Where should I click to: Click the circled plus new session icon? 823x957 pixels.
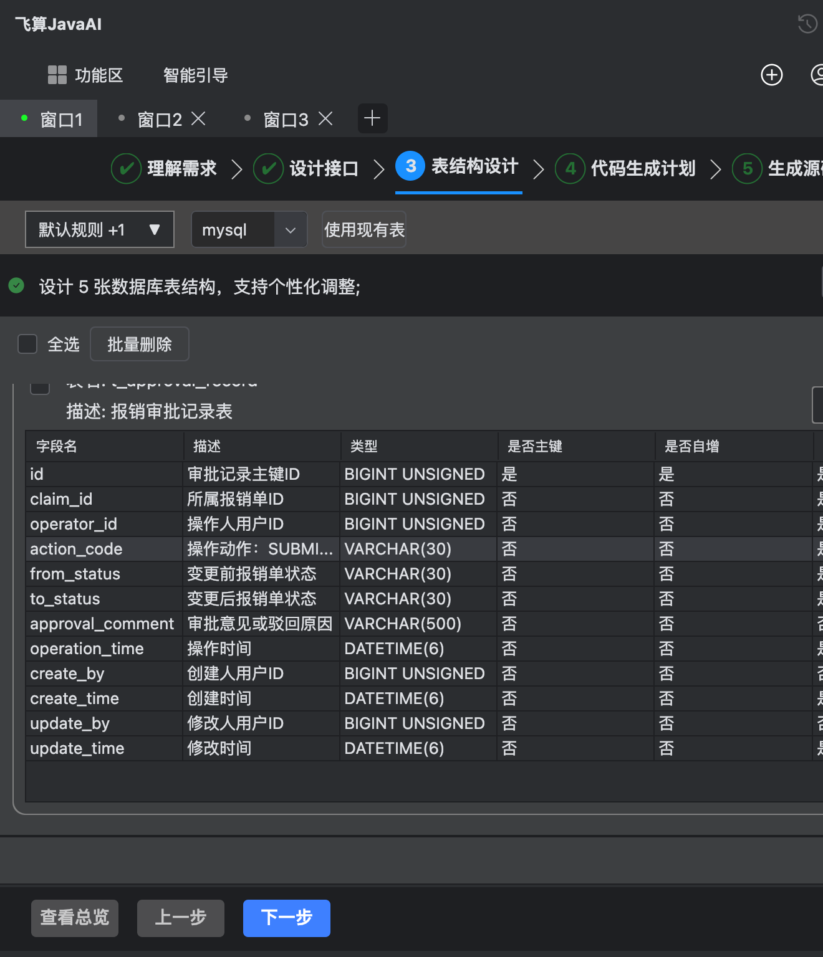pyautogui.click(x=772, y=75)
